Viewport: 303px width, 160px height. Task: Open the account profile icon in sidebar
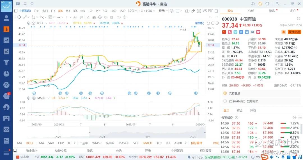point(6,18)
